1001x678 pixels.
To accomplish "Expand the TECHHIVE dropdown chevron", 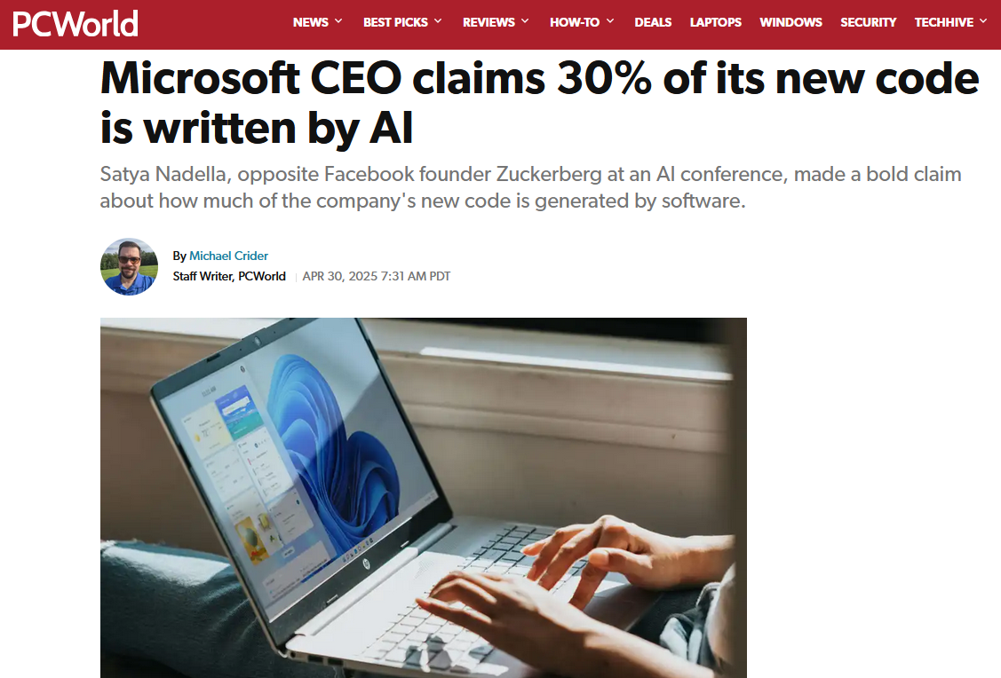I will (x=983, y=21).
